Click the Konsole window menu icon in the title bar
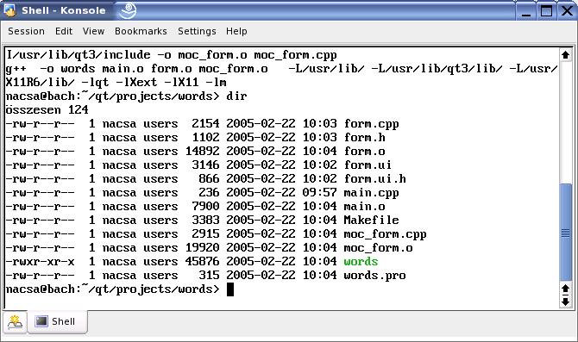Screen dimensions: 578x342 (9, 10)
